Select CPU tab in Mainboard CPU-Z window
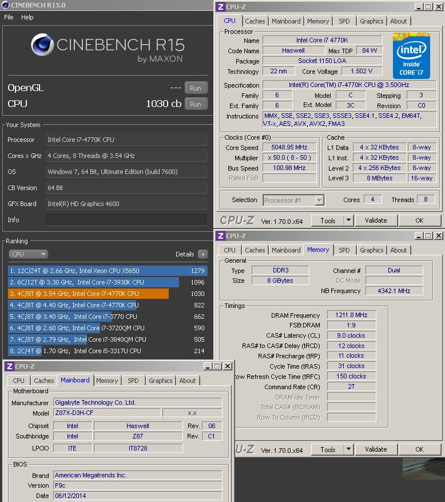The height and width of the screenshot is (502, 445). pyautogui.click(x=18, y=381)
